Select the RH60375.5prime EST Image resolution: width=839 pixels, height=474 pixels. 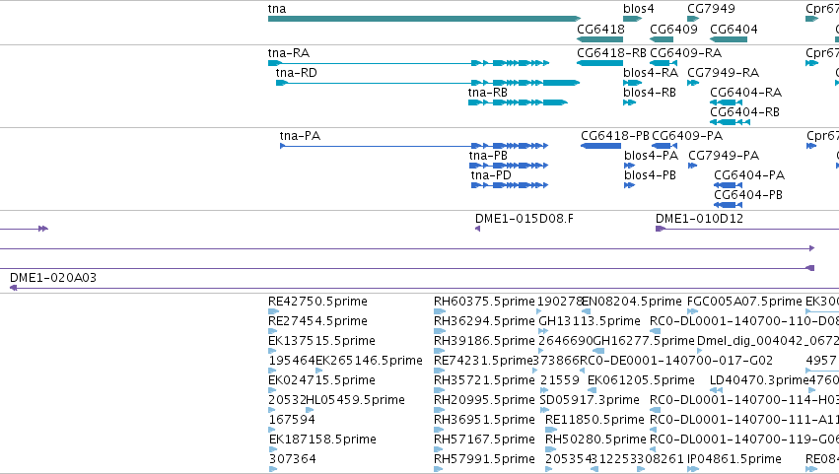coord(440,311)
